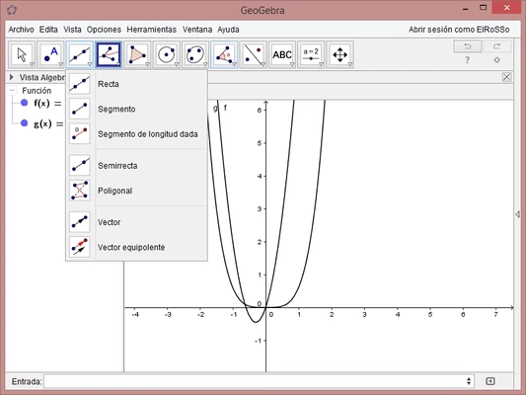Select the Line through two points tool

[80, 54]
